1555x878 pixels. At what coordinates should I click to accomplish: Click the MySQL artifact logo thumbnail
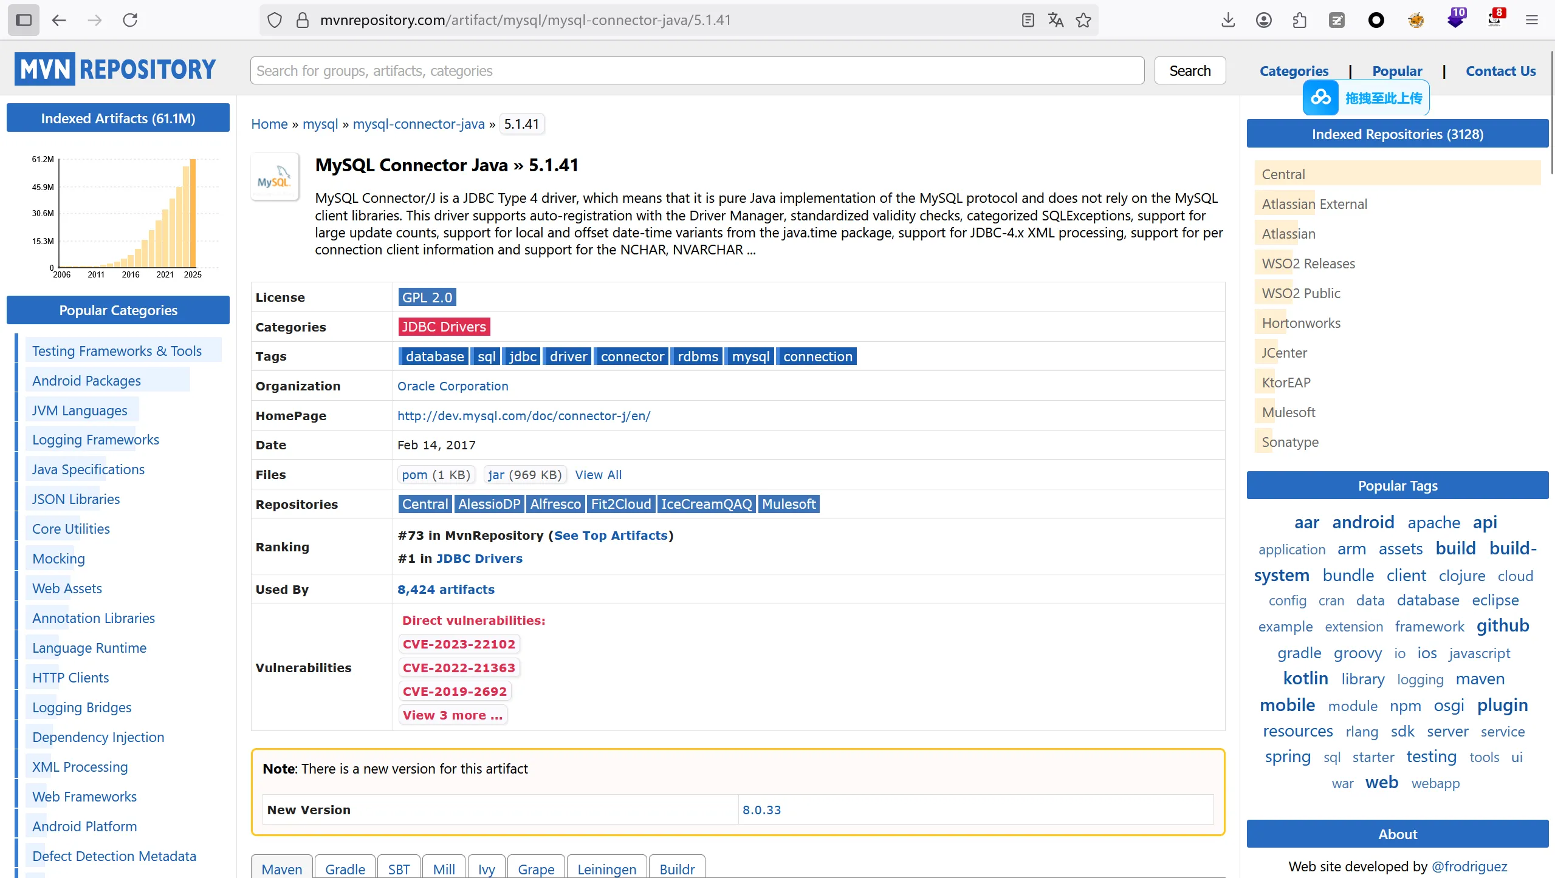pyautogui.click(x=275, y=177)
